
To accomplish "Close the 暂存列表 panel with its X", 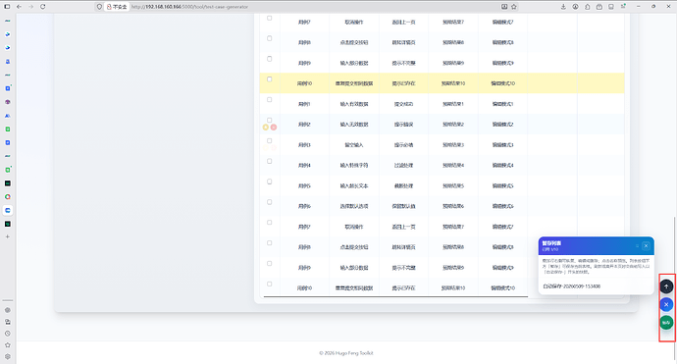I will pyautogui.click(x=646, y=245).
